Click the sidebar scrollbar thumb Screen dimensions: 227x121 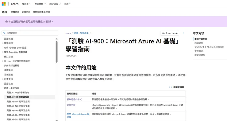coord(57,52)
